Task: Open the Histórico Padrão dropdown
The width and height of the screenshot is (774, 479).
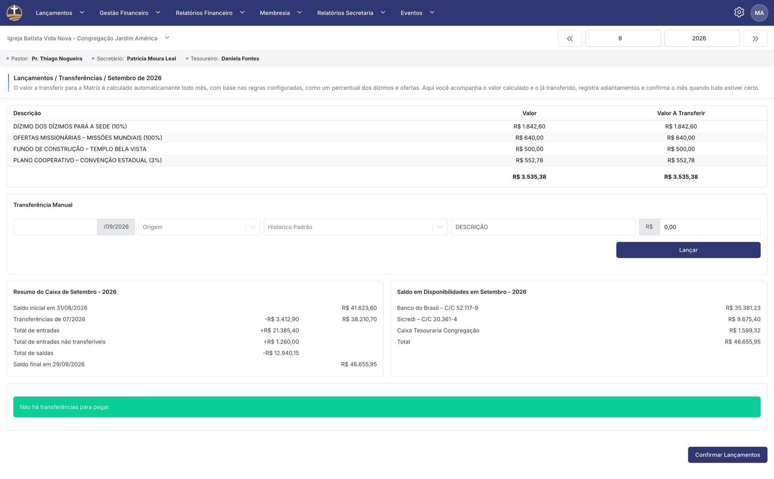Action: [355, 227]
